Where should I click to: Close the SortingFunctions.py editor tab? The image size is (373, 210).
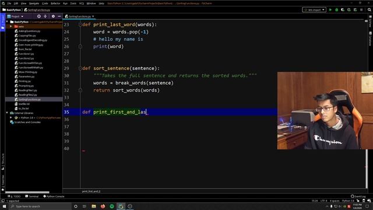(93, 16)
